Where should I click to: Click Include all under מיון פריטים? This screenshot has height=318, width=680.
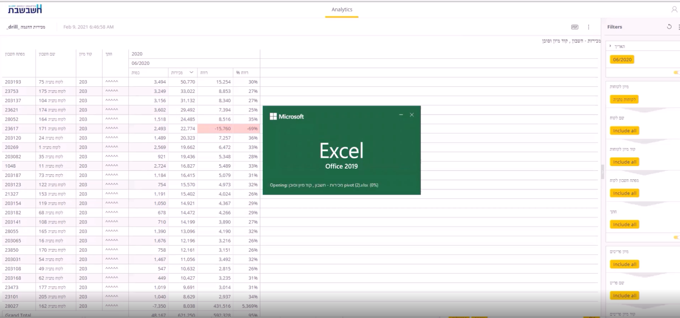tap(624, 265)
